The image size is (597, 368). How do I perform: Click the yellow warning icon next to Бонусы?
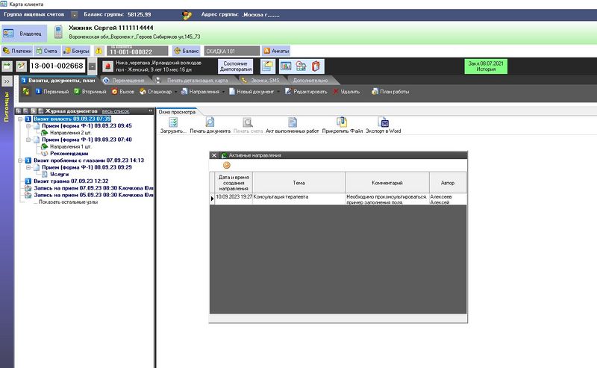coord(99,51)
